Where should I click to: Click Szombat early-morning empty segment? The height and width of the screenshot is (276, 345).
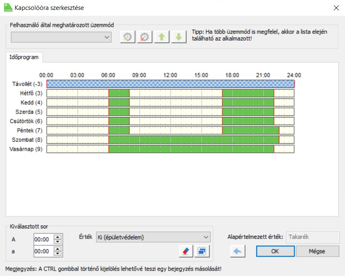[x=78, y=140]
